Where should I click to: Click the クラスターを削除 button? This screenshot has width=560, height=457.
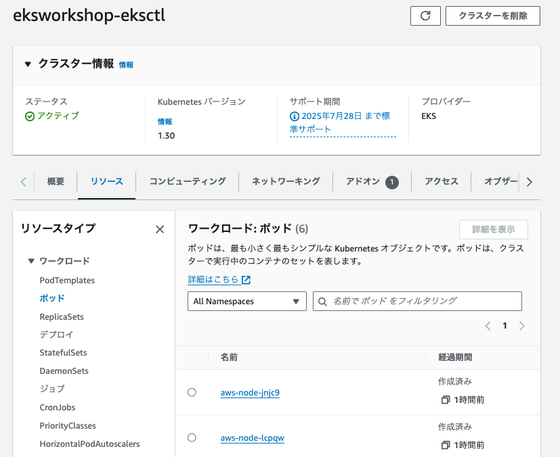[492, 16]
